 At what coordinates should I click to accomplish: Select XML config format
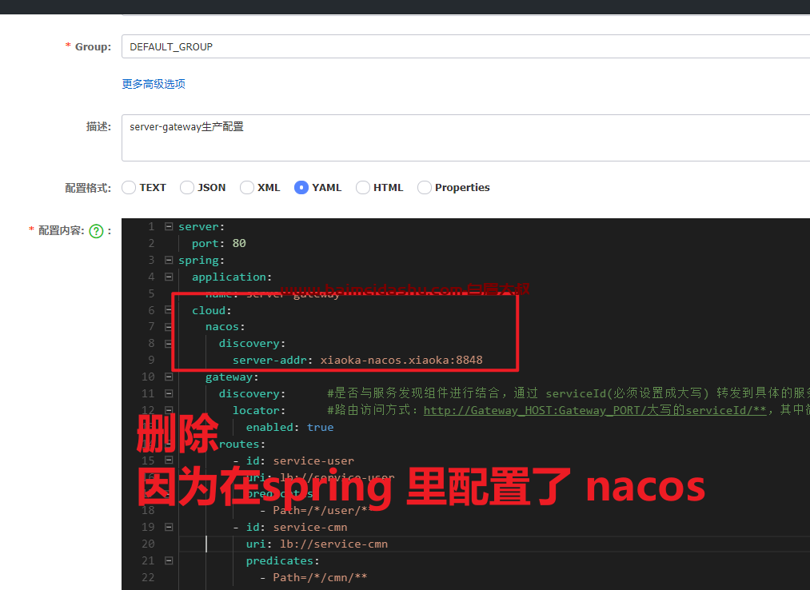pyautogui.click(x=247, y=188)
